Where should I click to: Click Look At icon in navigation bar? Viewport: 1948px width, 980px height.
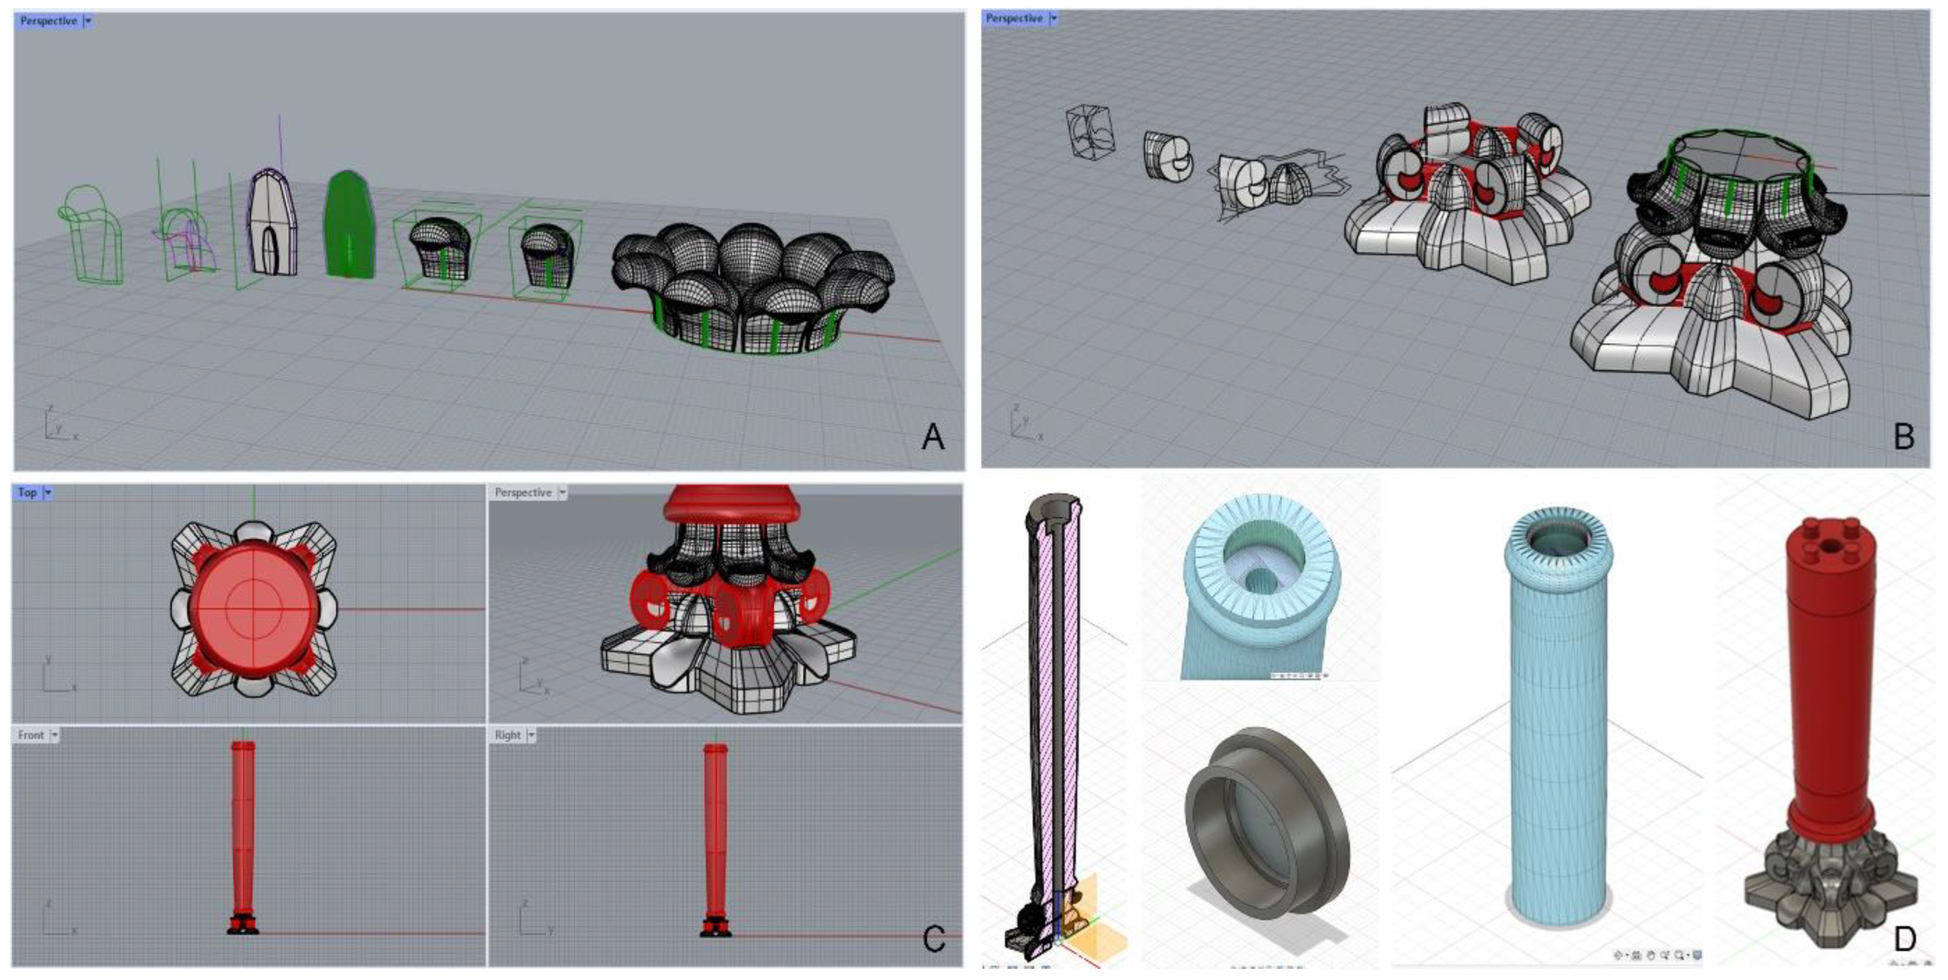1637,956
